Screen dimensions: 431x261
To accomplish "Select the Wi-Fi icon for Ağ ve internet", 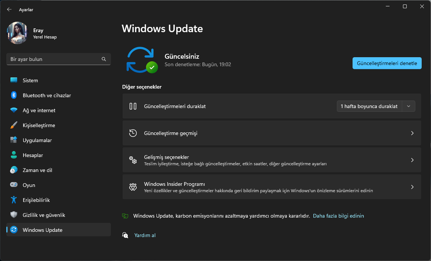I will click(x=14, y=110).
